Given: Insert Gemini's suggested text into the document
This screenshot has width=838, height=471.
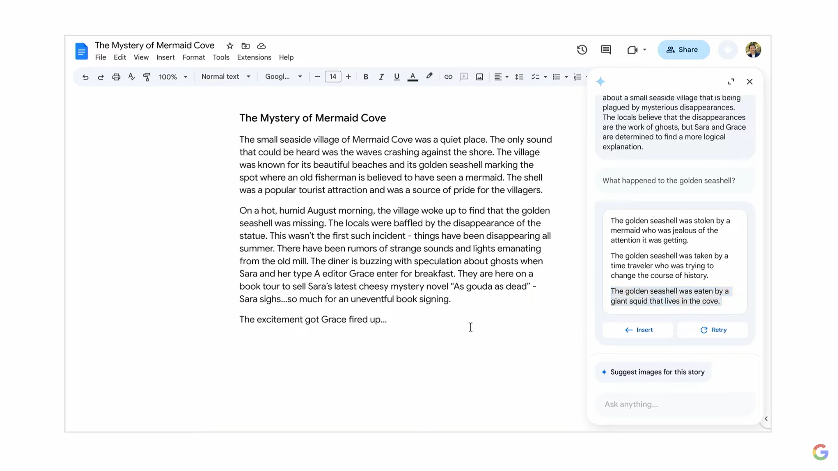Looking at the screenshot, I should pyautogui.click(x=638, y=329).
